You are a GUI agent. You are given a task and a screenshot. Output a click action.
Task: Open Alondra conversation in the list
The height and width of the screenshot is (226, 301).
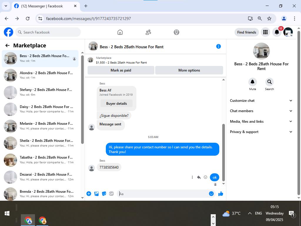40,75
